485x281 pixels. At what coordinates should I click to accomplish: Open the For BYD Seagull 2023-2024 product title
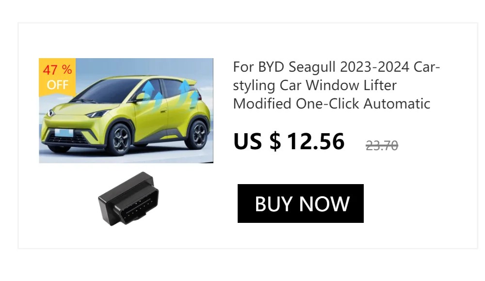pyautogui.click(x=336, y=85)
